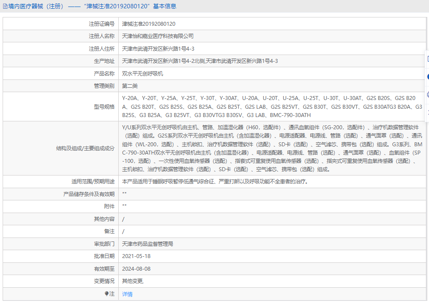Click the model specification text starting Y-20A
Viewport: 429px width, 303px height.
coord(272,107)
